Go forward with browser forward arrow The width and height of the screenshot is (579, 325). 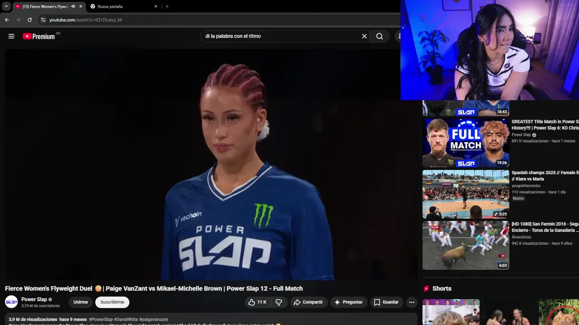point(18,20)
